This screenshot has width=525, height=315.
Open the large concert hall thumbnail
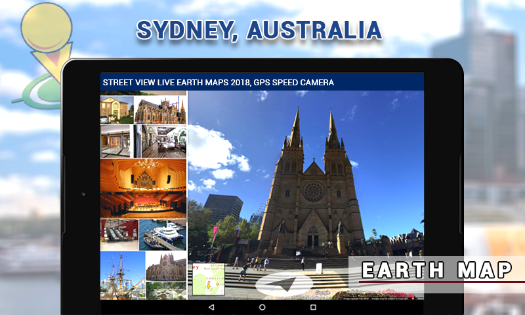(143, 188)
